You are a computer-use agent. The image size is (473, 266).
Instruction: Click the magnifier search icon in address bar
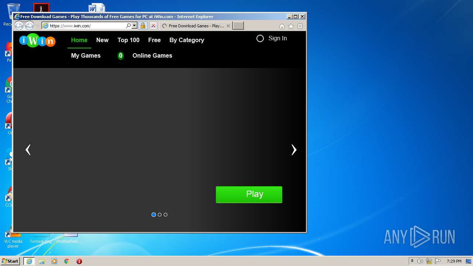pyautogui.click(x=128, y=26)
